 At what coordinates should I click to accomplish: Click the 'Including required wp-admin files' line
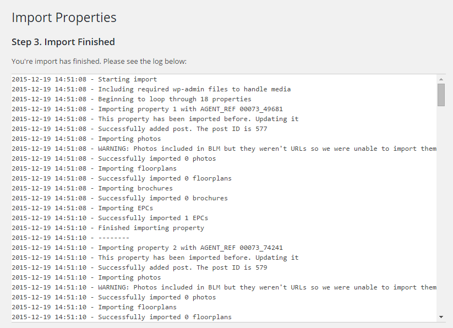[x=151, y=89]
